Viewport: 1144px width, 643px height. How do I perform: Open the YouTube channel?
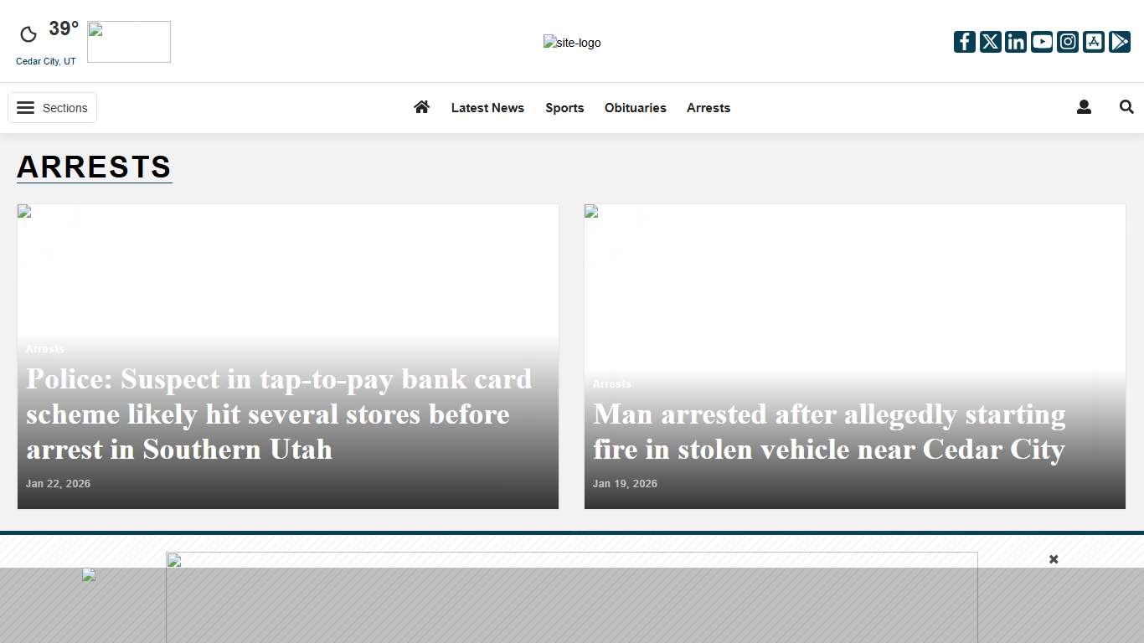(1042, 41)
